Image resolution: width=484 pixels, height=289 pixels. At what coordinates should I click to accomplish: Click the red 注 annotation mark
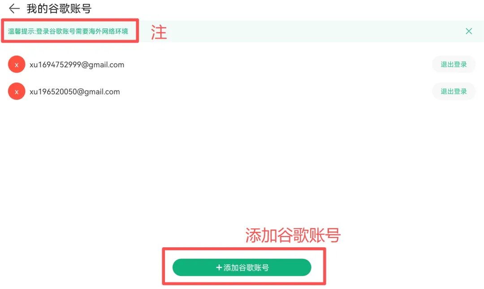click(159, 32)
